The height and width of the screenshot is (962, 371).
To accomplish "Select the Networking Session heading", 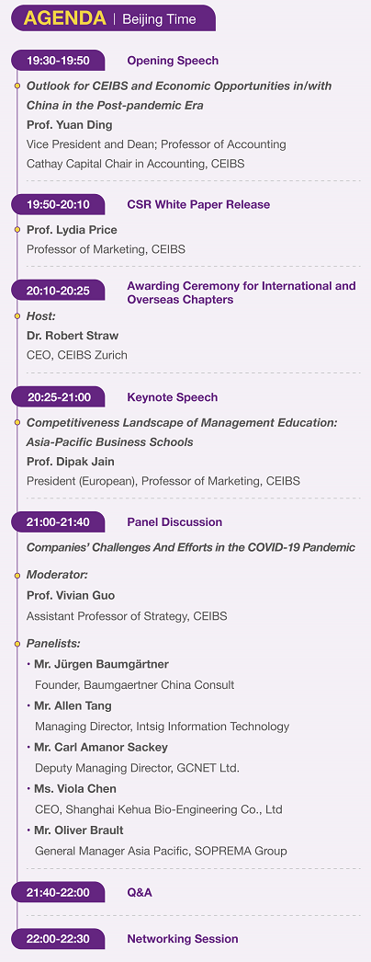I will pyautogui.click(x=183, y=939).
